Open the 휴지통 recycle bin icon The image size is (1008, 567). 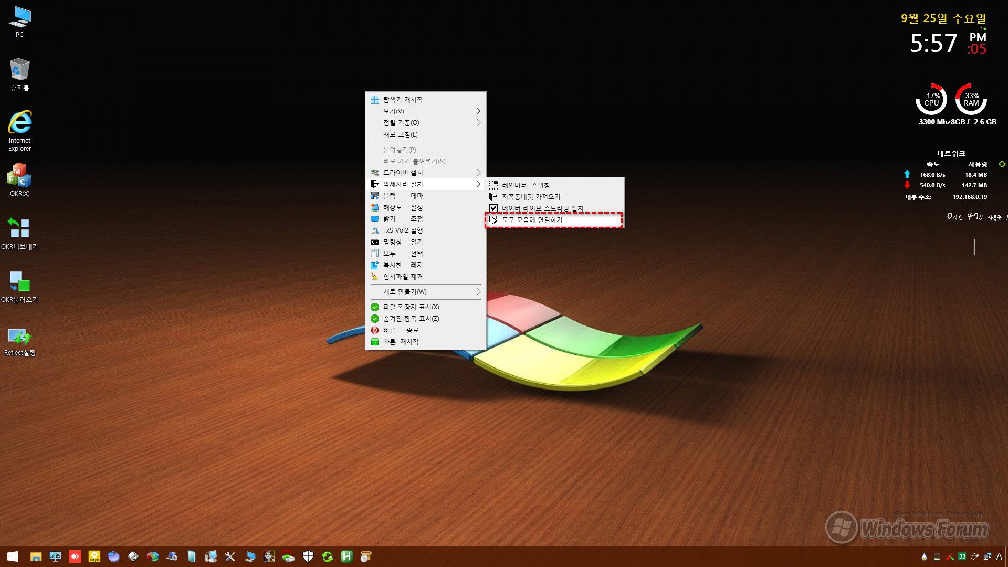[x=19, y=75]
